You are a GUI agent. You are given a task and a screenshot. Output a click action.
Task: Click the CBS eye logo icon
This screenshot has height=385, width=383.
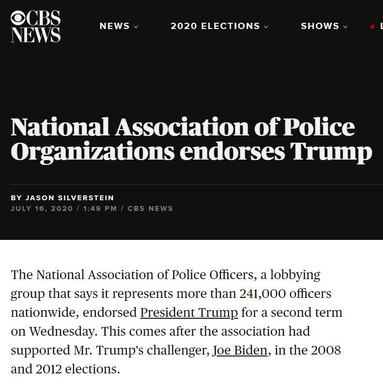point(18,18)
